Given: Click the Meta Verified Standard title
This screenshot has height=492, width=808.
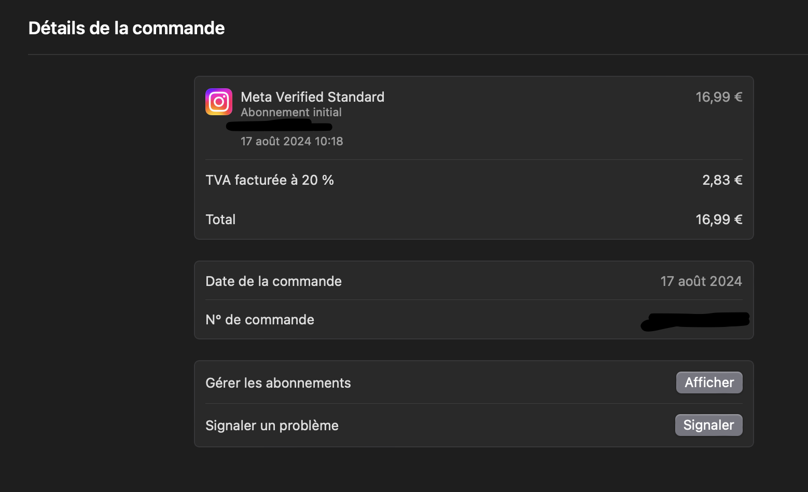Looking at the screenshot, I should [312, 97].
